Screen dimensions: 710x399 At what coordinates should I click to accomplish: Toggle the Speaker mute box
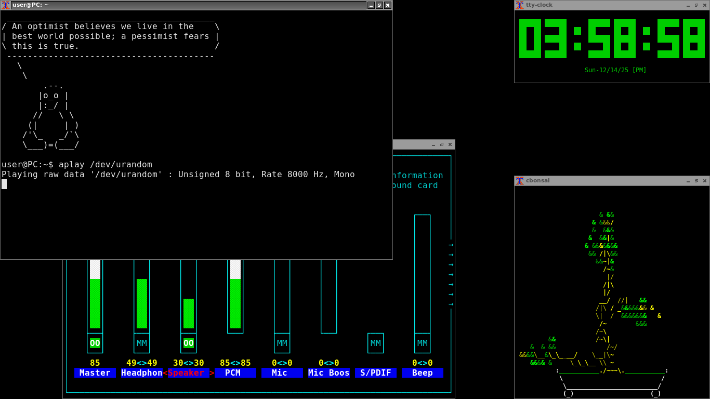[189, 343]
